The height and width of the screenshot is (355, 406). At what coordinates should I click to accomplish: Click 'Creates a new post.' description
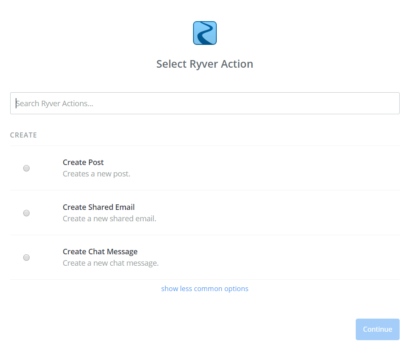point(96,174)
